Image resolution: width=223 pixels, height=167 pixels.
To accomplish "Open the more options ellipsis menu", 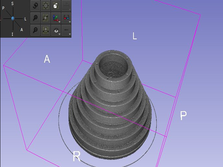I will (66, 30).
